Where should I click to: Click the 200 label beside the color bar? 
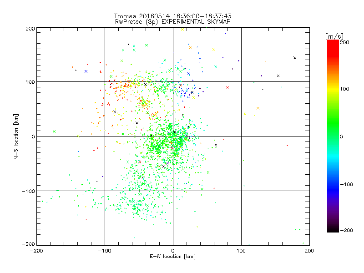tap(344, 42)
